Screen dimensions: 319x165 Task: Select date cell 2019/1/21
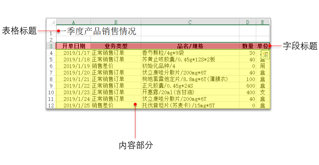point(73,79)
